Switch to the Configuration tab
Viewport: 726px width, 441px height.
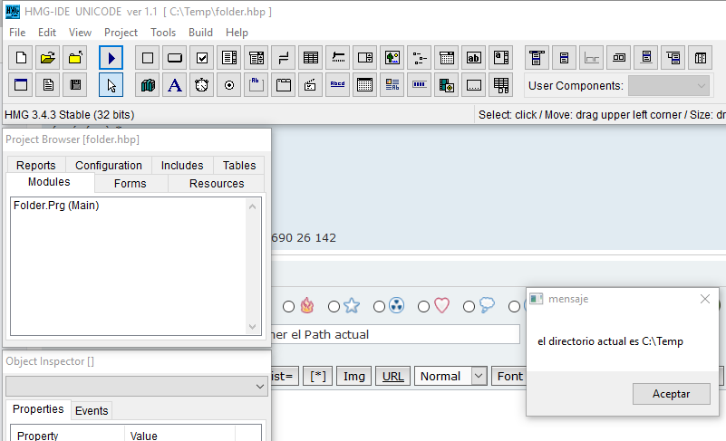click(x=109, y=165)
